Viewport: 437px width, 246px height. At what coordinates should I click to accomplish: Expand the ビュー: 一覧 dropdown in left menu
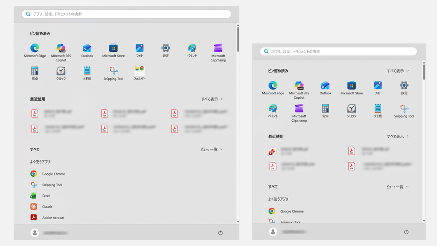pos(212,149)
